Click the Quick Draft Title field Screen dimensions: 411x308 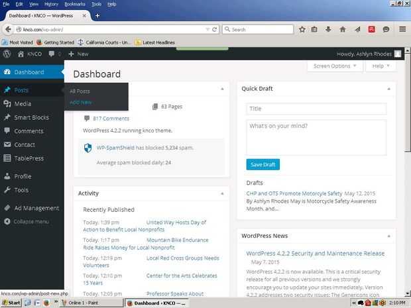coord(316,109)
